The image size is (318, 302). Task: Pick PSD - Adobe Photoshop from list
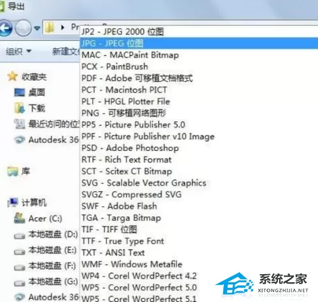point(130,148)
